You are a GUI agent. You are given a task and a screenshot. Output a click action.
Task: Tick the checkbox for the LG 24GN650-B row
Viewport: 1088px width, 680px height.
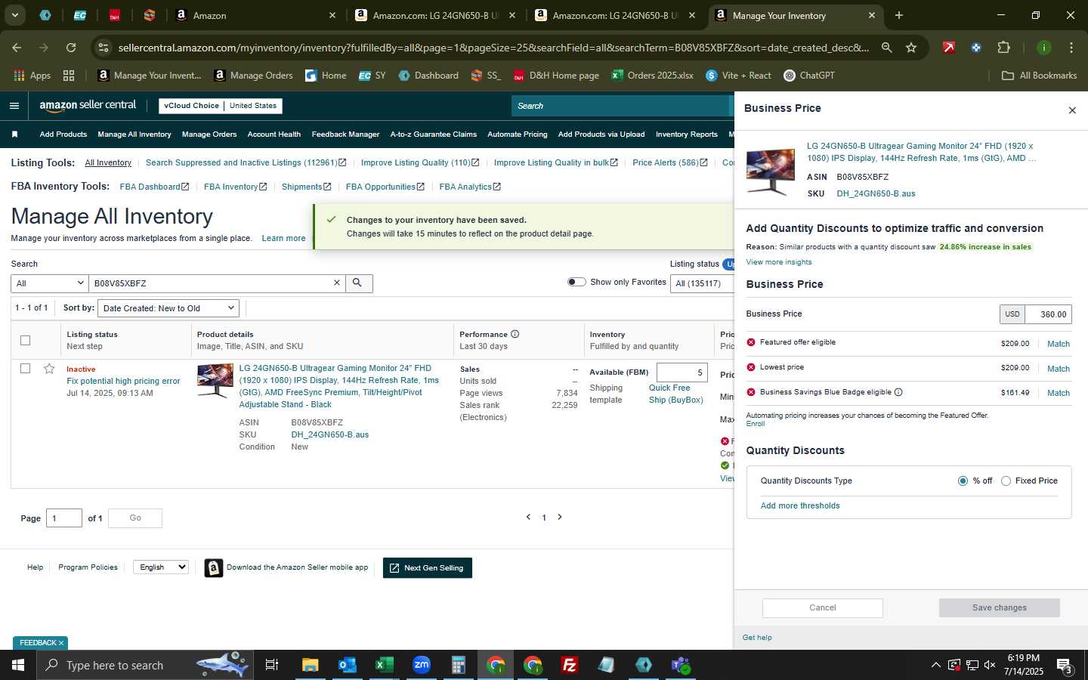point(25,369)
